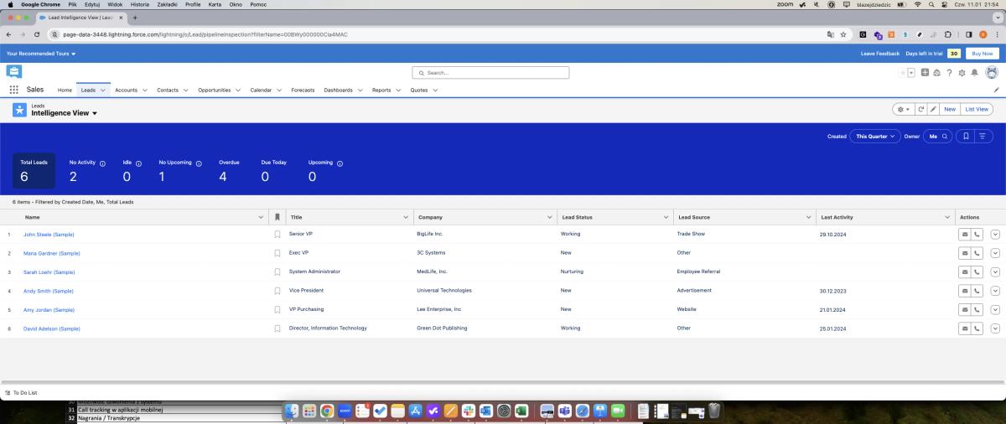Open the favorites list dropdown arrow
1006x424 pixels.
(911, 73)
